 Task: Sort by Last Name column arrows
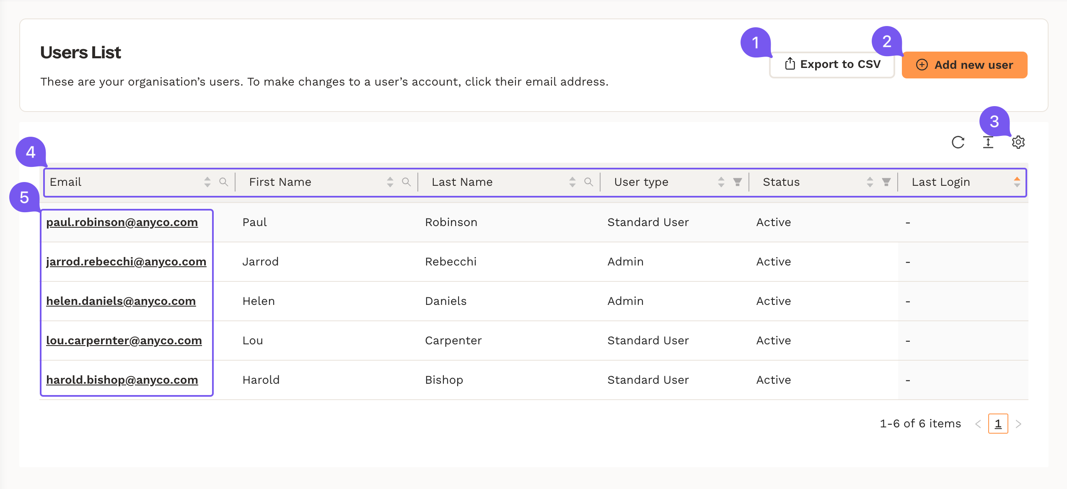pyautogui.click(x=572, y=182)
